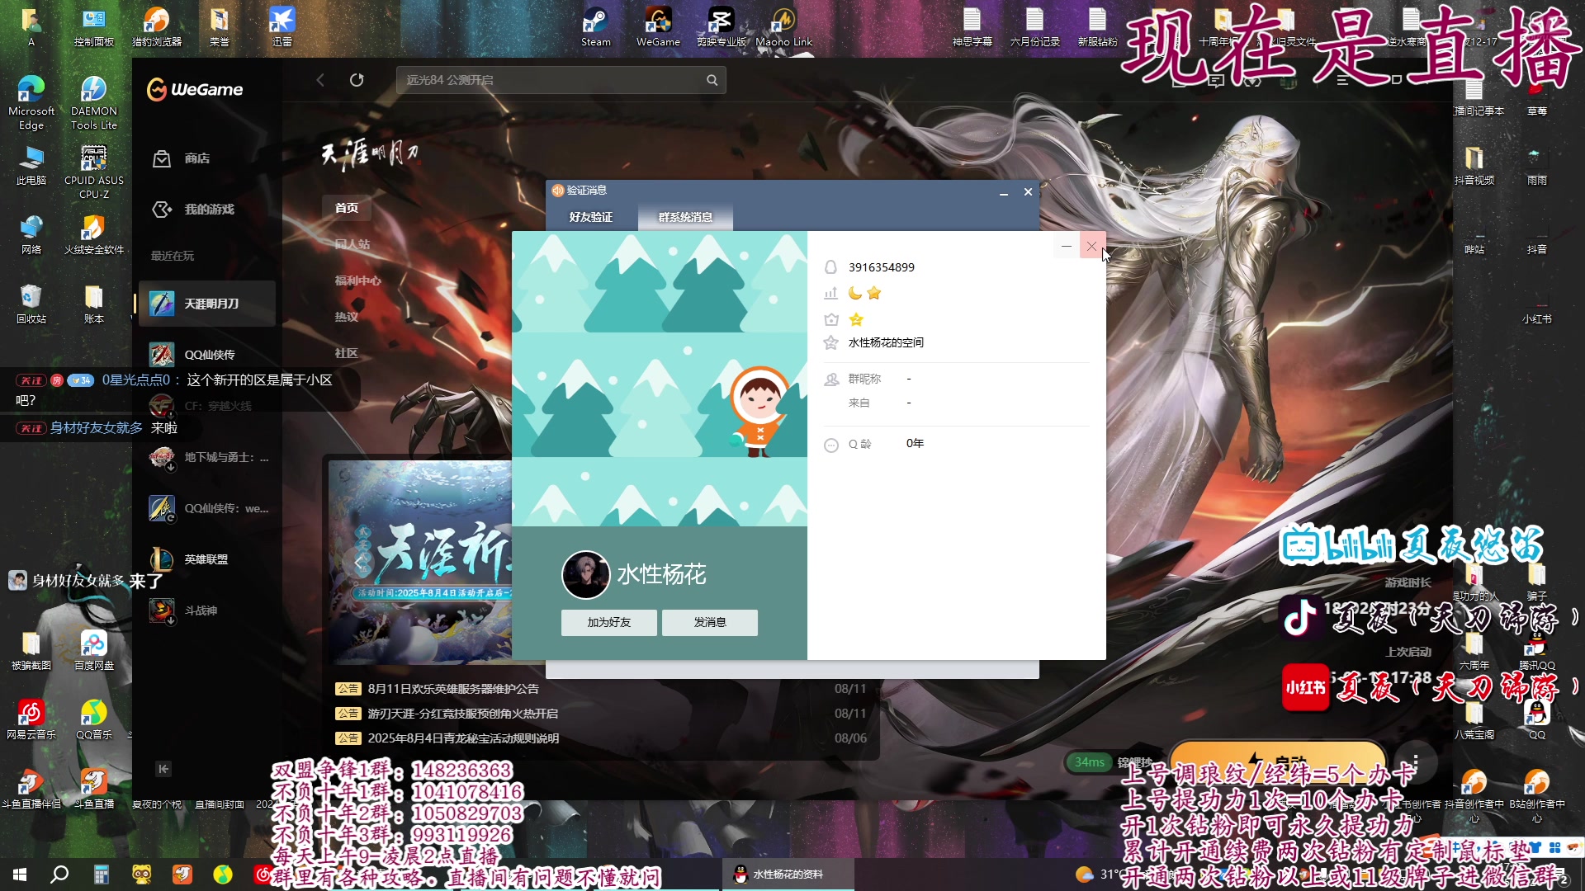1585x891 pixels.
Task: Click the profile avatar of 水性杨花
Action: point(585,574)
